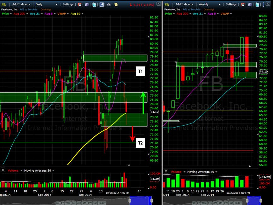The width and height of the screenshot is (273, 205).
Task: Open the yellow sticky note icon in Daily chart
Action: pos(116,4)
